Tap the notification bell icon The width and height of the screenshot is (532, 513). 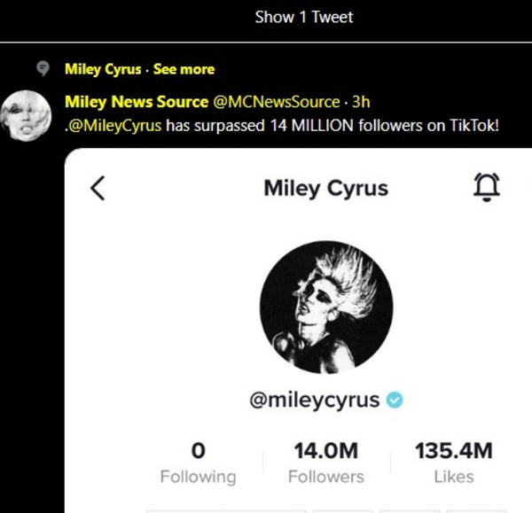tap(487, 186)
